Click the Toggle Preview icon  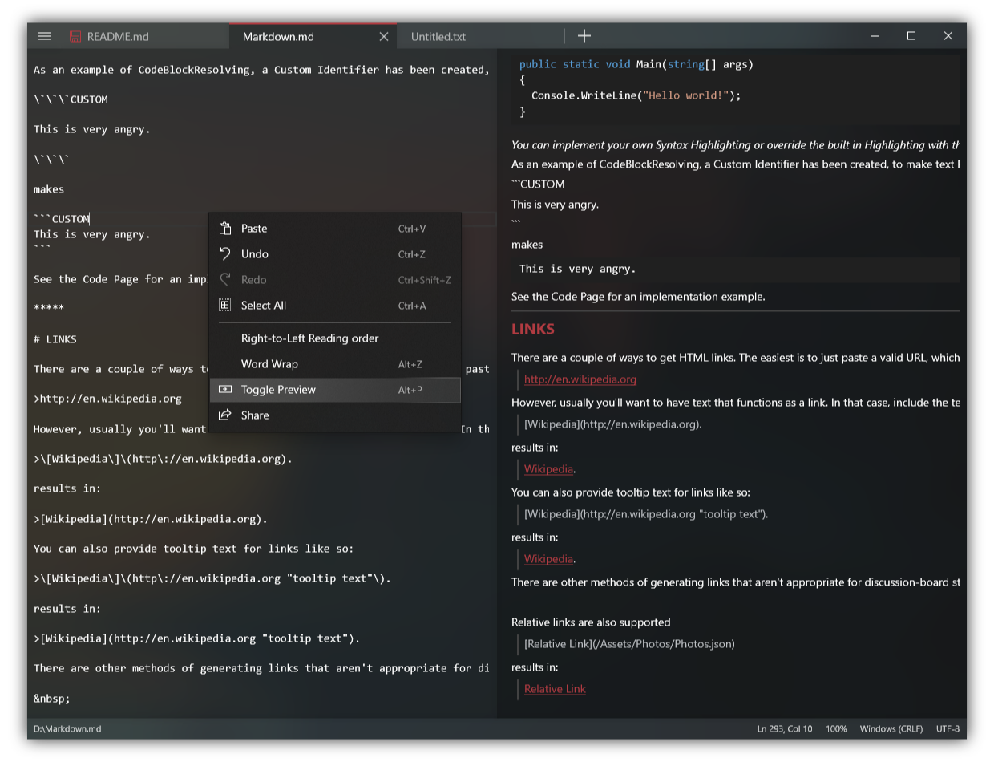224,389
